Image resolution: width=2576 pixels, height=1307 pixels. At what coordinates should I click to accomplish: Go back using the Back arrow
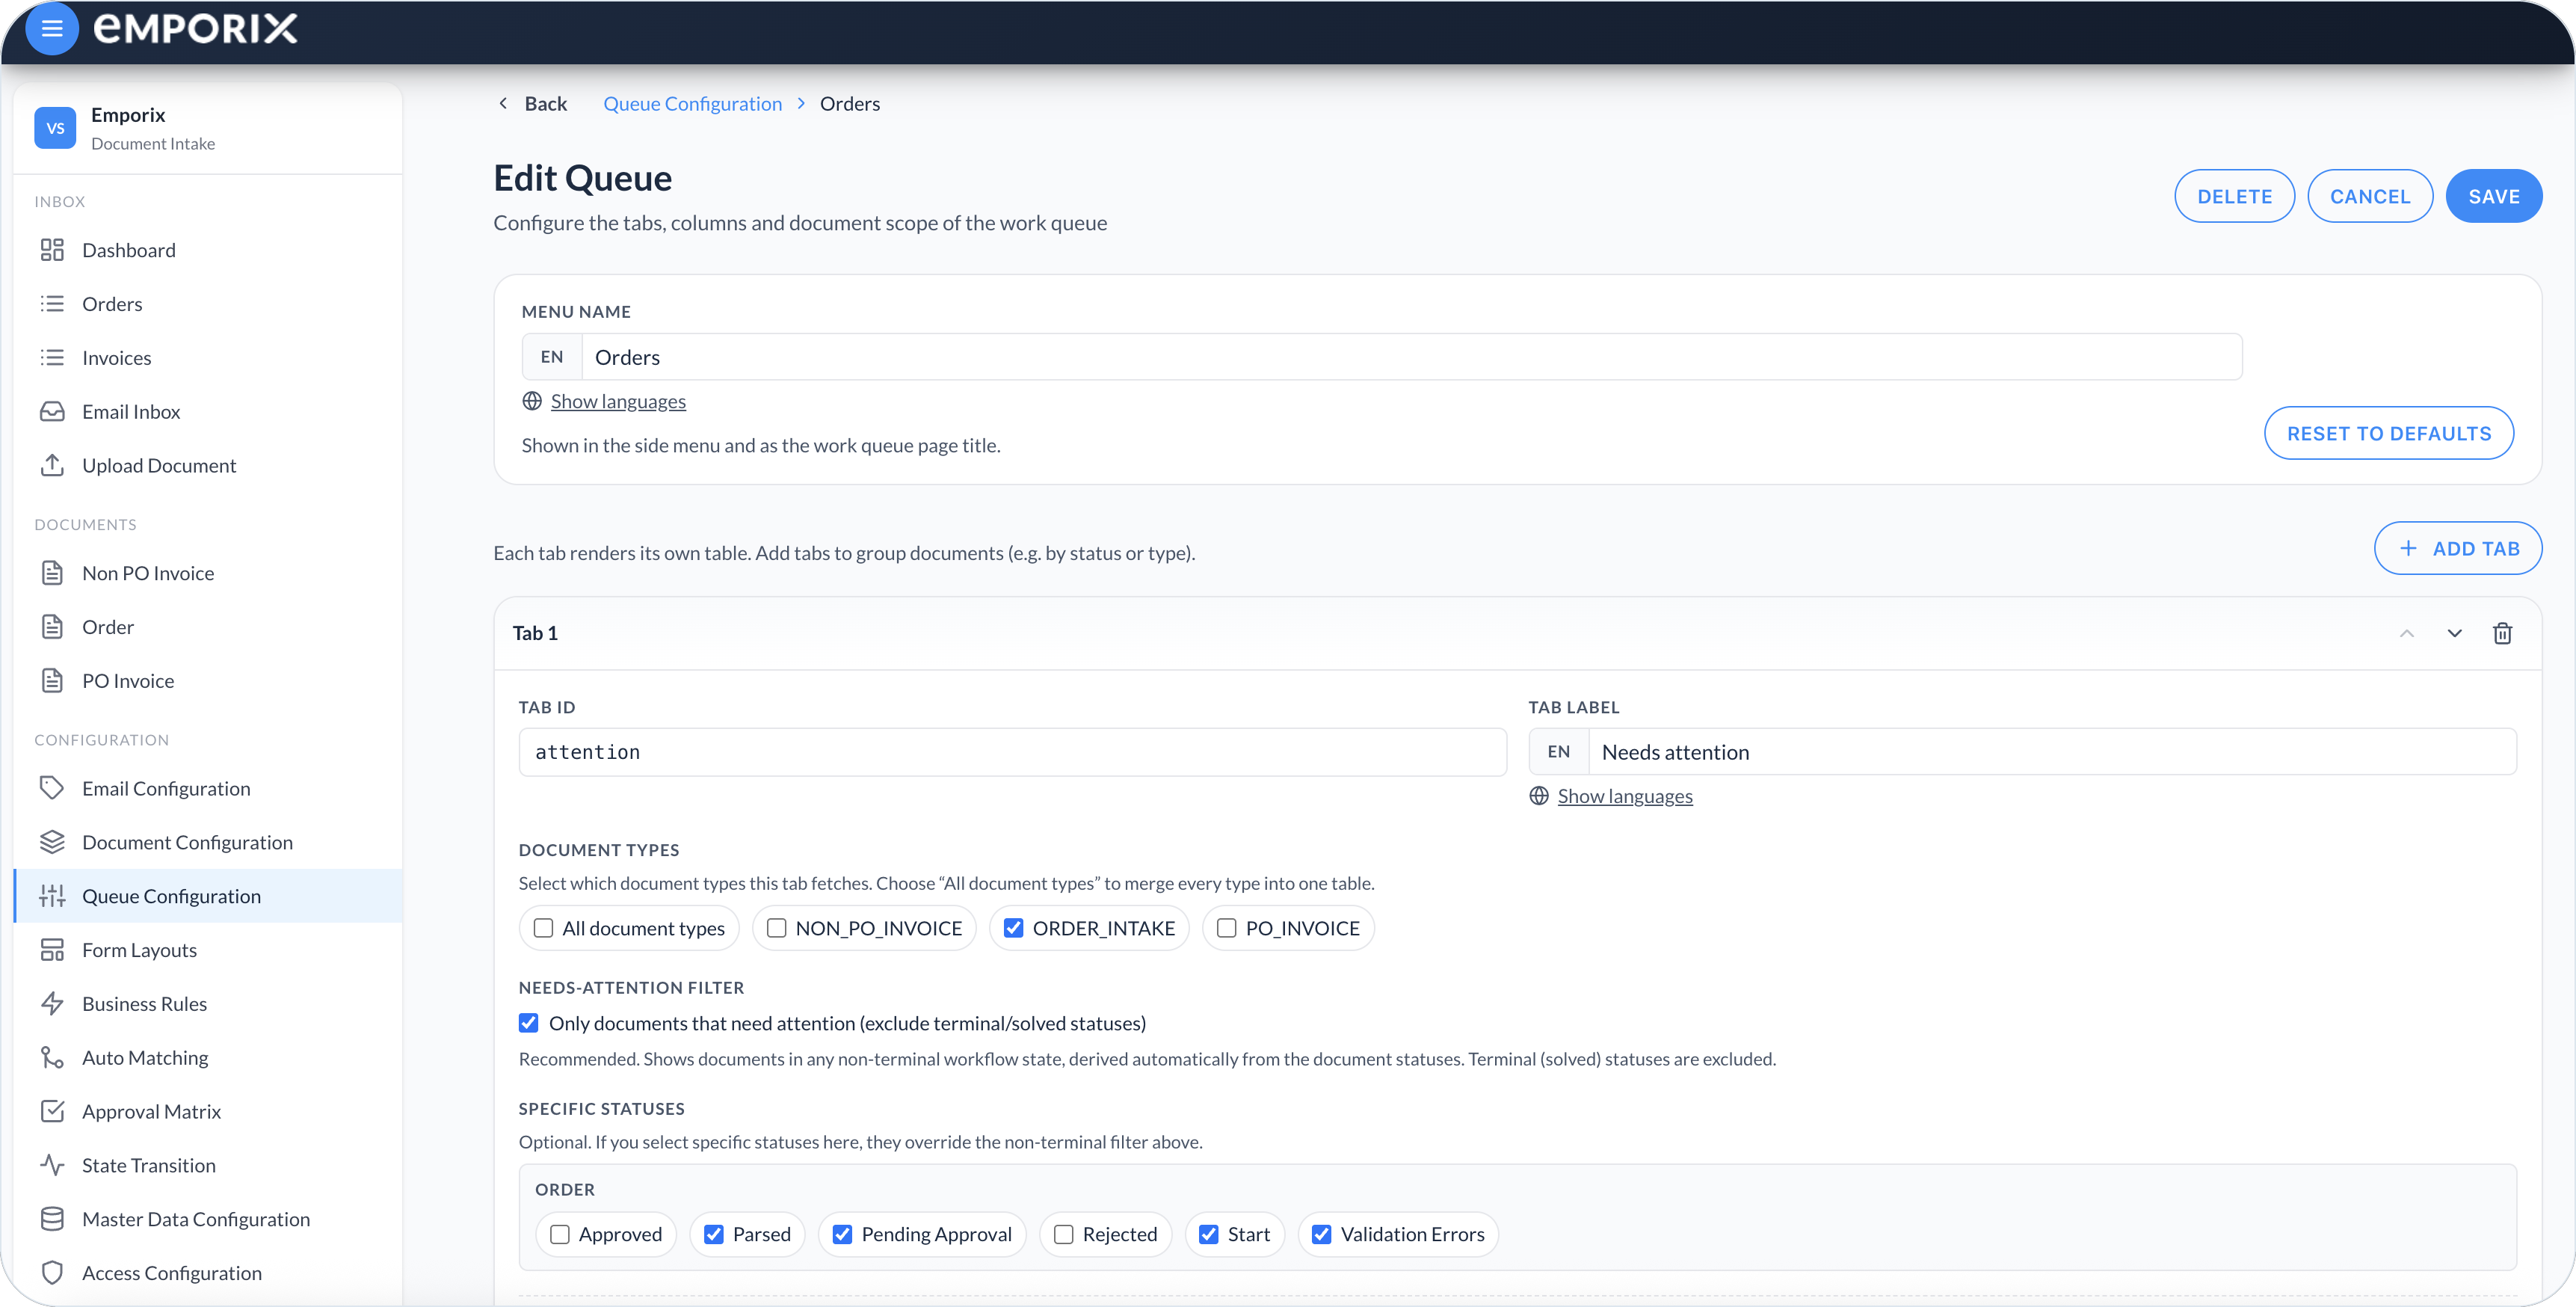532,103
